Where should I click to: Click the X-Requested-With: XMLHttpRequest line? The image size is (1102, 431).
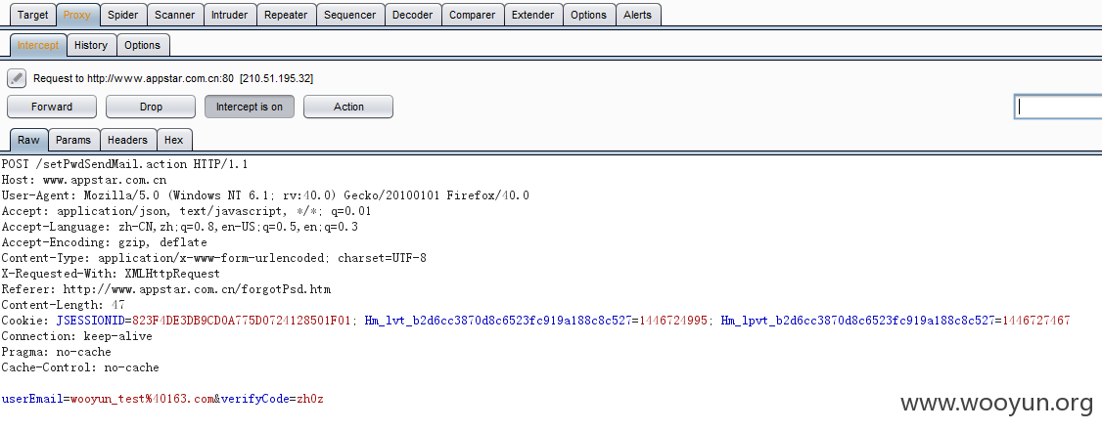(x=111, y=273)
